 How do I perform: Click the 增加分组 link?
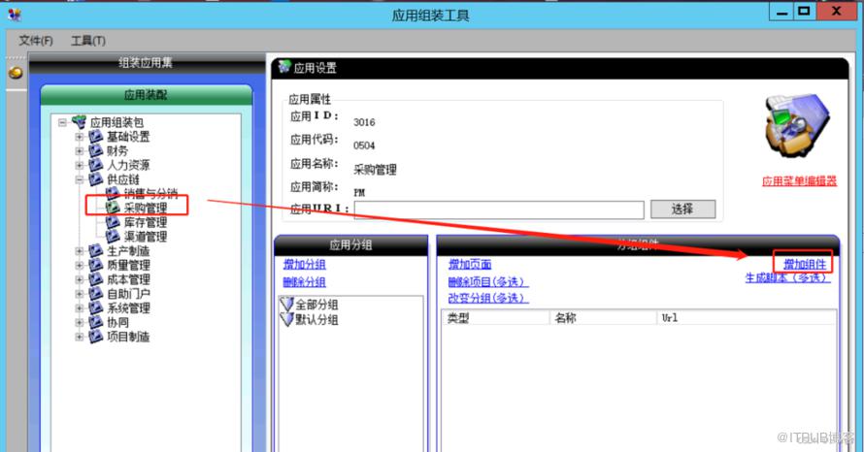tap(304, 264)
